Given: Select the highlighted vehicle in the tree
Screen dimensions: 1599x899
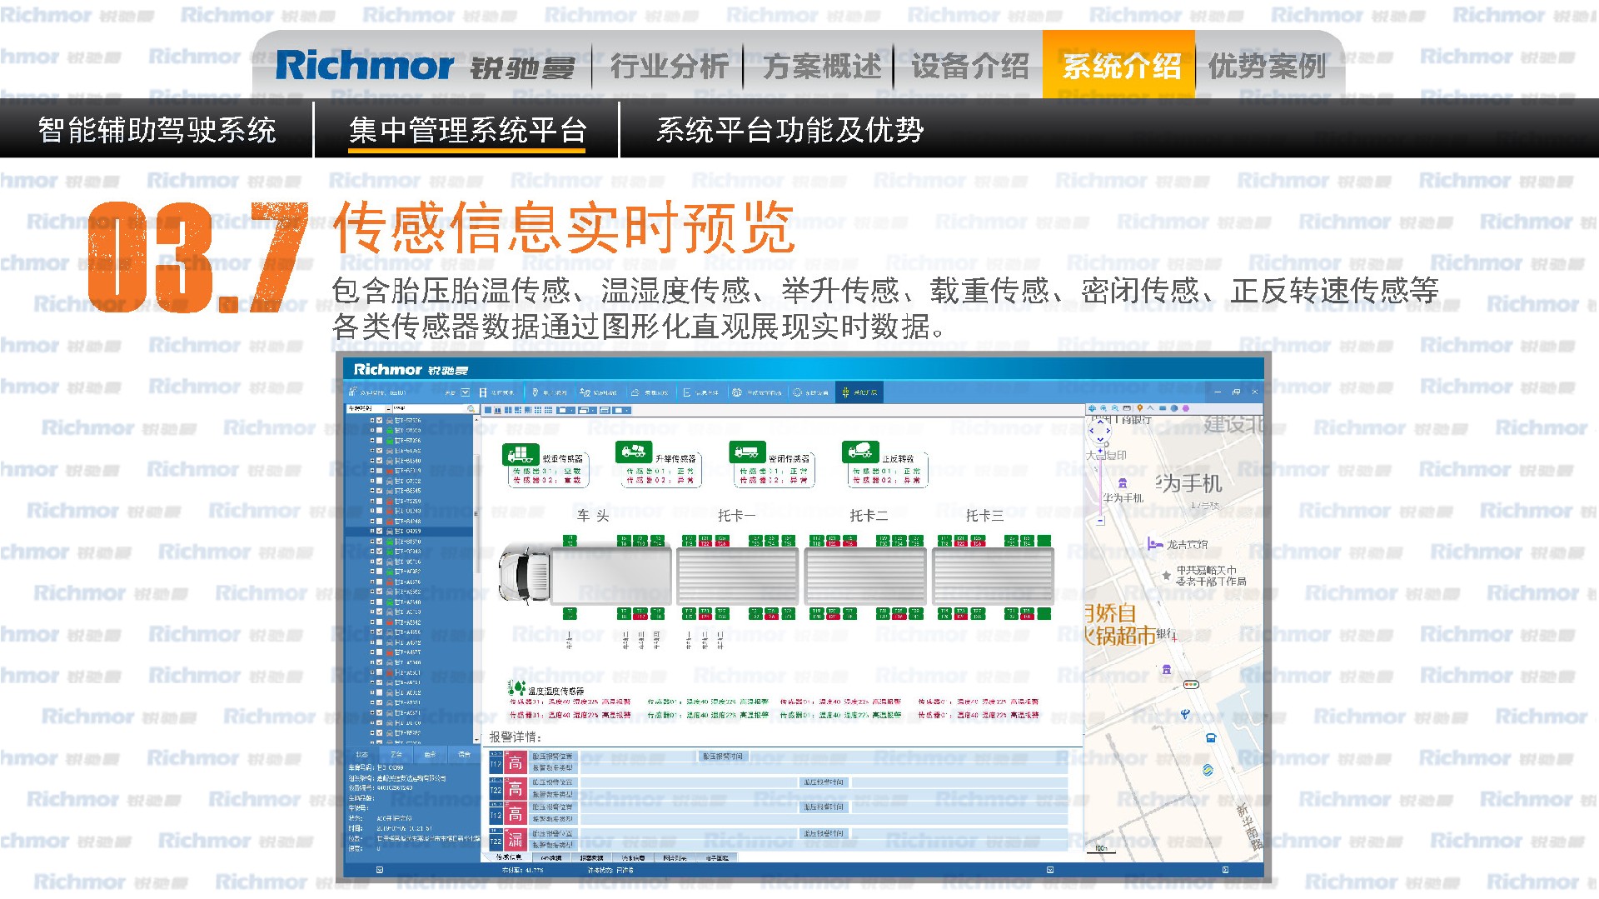Looking at the screenshot, I should (410, 531).
